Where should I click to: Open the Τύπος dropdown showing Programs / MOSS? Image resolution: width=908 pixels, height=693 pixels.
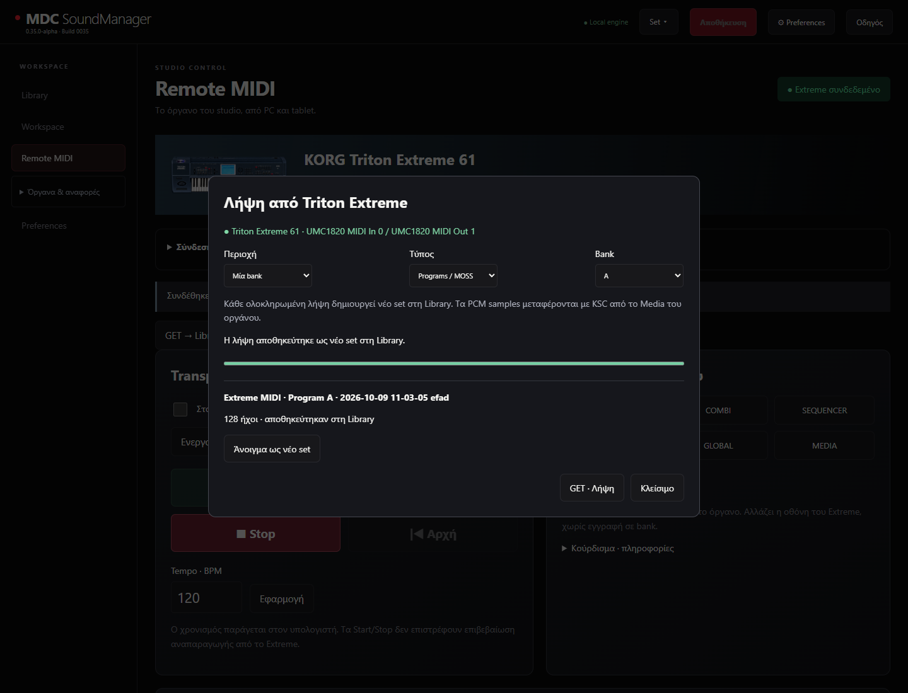(453, 276)
